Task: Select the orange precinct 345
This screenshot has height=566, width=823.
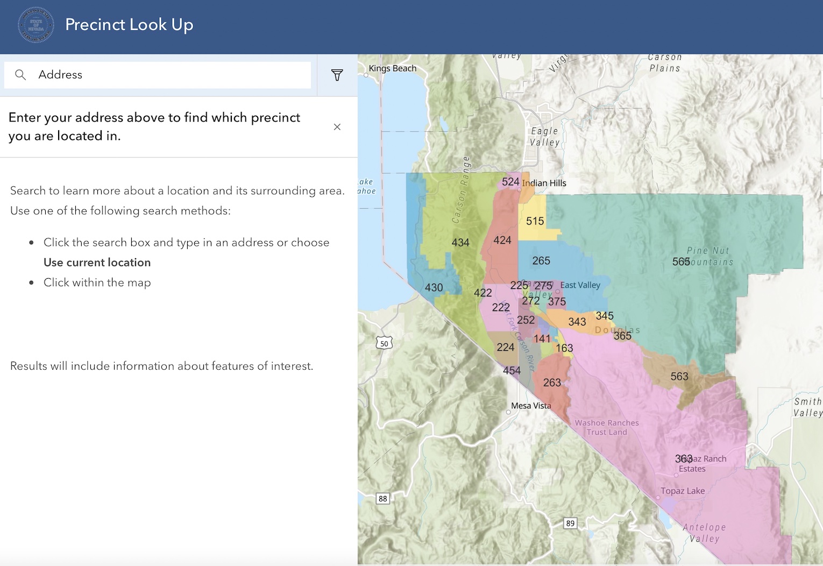Action: pyautogui.click(x=605, y=315)
